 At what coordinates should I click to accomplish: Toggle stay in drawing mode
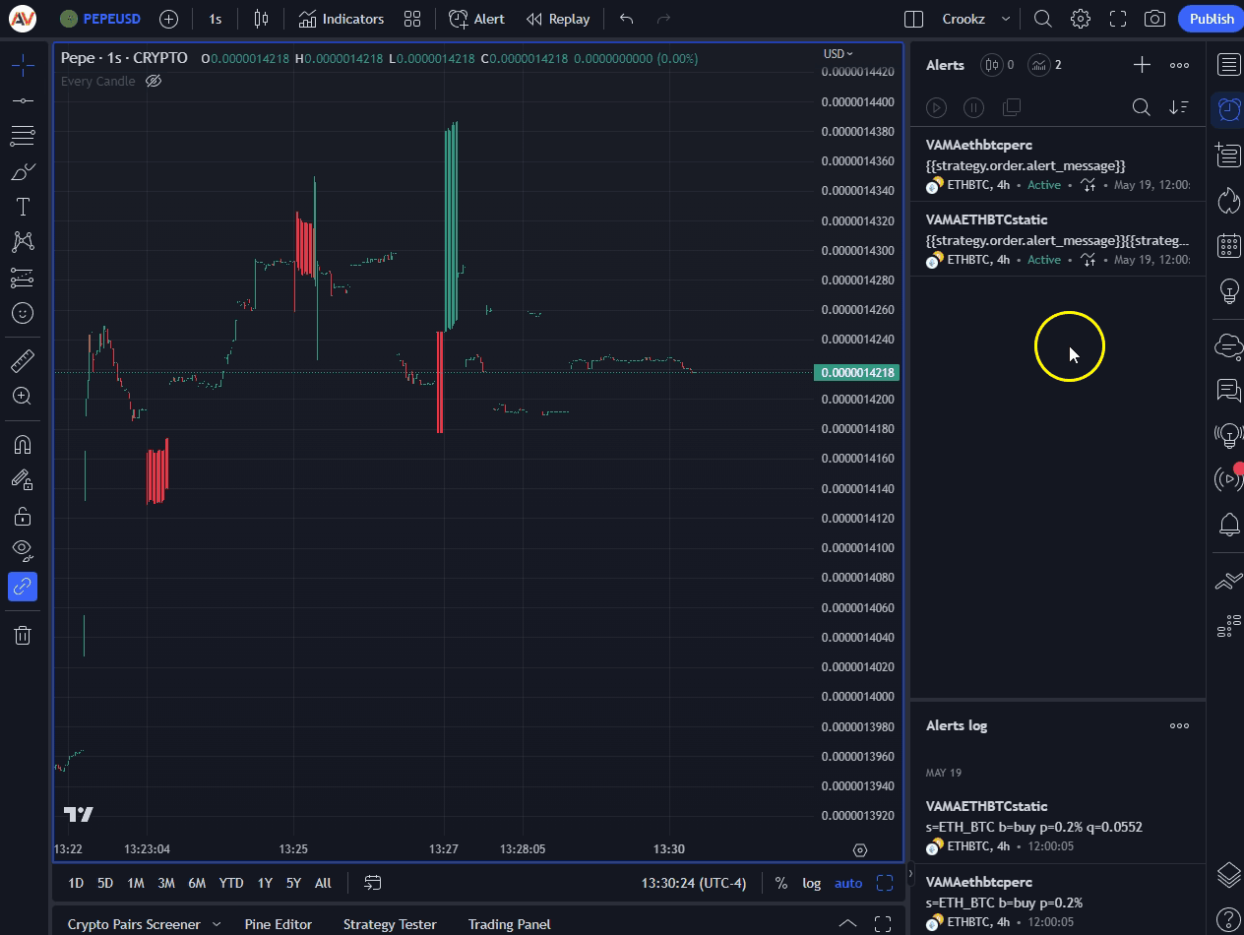pos(23,479)
